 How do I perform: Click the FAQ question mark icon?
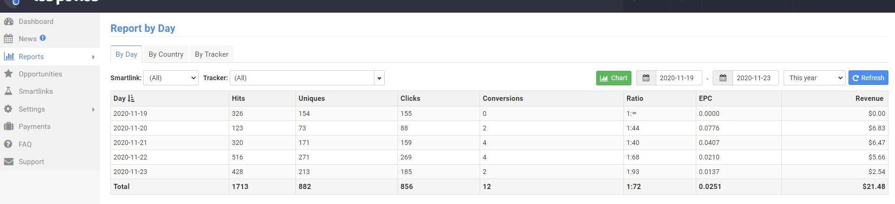coord(8,144)
